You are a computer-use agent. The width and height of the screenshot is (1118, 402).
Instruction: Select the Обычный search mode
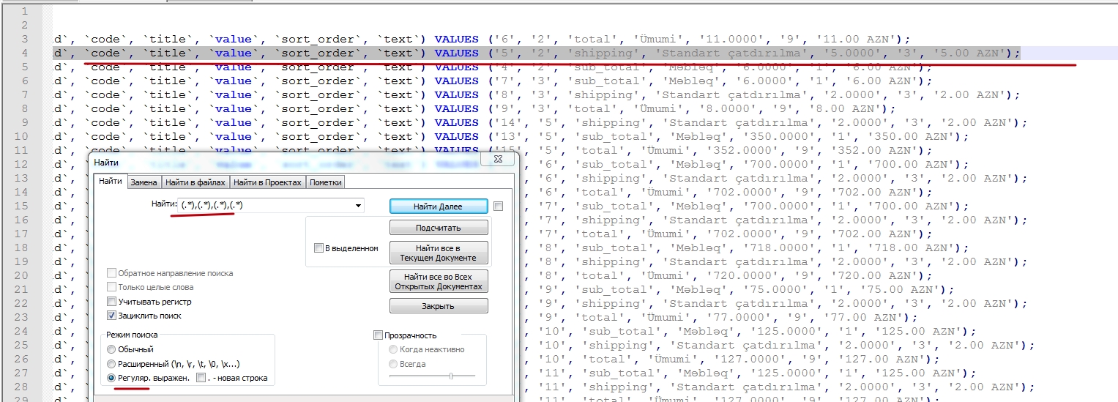coord(112,349)
